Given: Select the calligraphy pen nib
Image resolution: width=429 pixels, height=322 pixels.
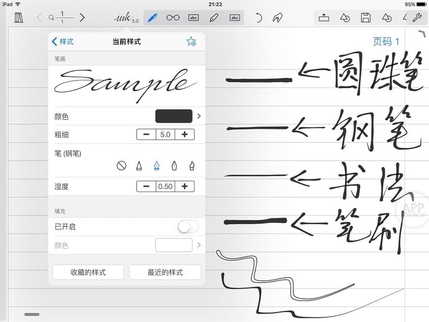Looking at the screenshot, I should [174, 166].
